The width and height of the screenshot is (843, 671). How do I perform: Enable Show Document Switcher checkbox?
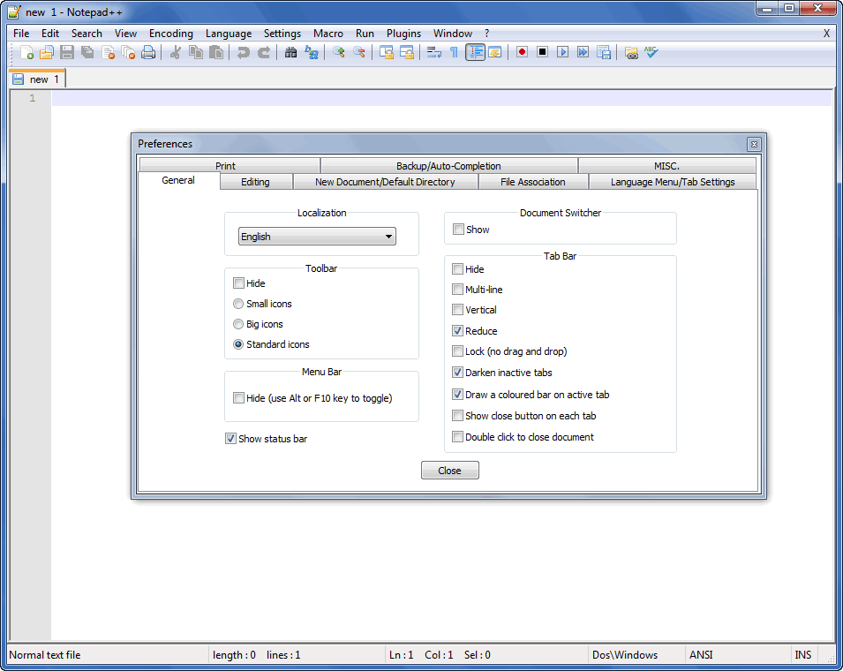tap(458, 230)
